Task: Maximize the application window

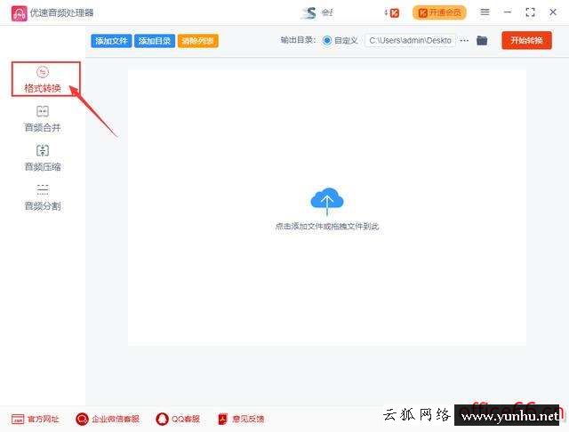Action: pos(530,12)
